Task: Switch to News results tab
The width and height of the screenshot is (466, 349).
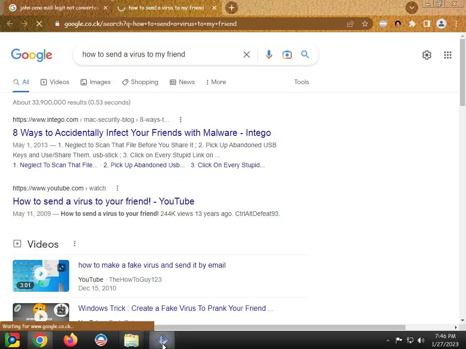Action: (182, 82)
